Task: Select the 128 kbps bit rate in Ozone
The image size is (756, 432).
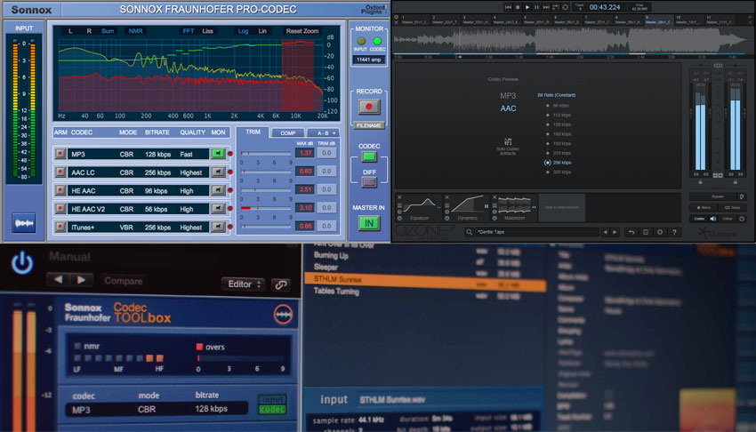Action: [558, 124]
